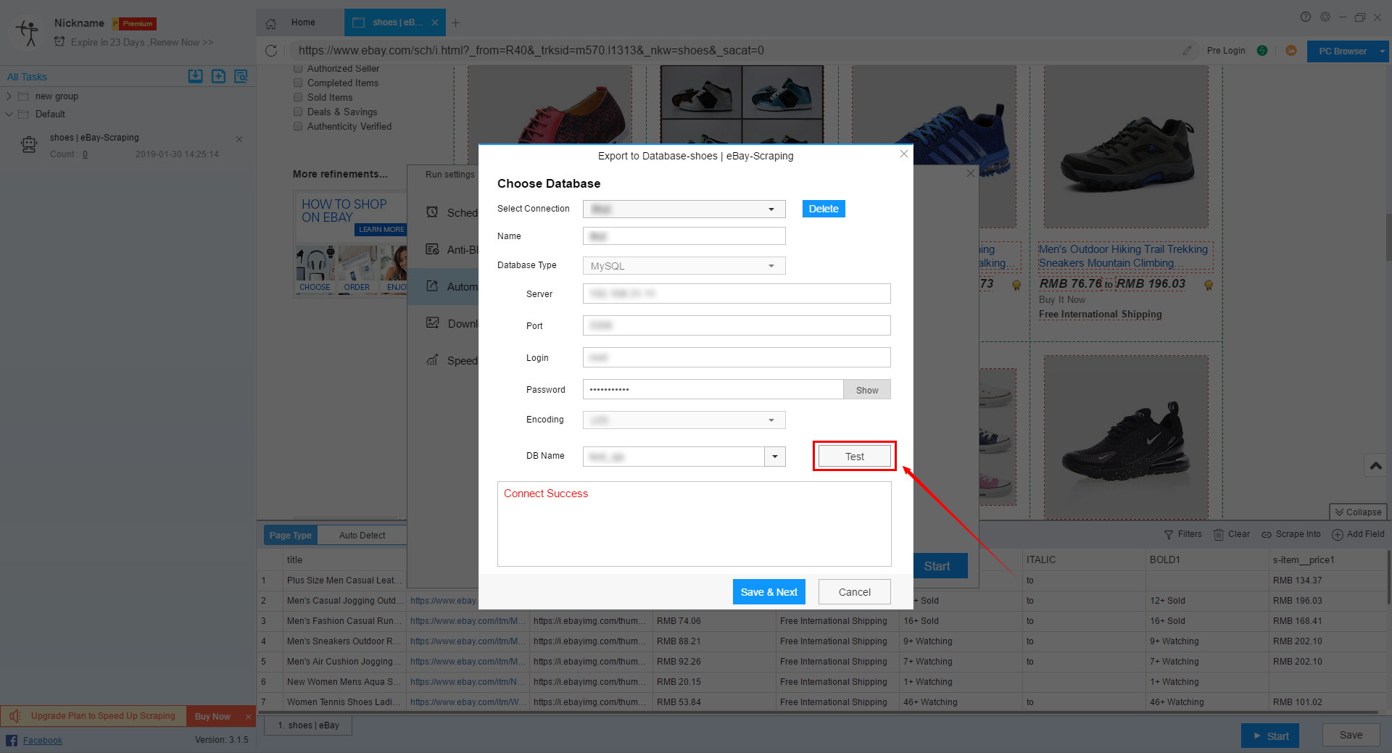
Task: Toggle the green Pre Login indicator
Action: [1262, 51]
